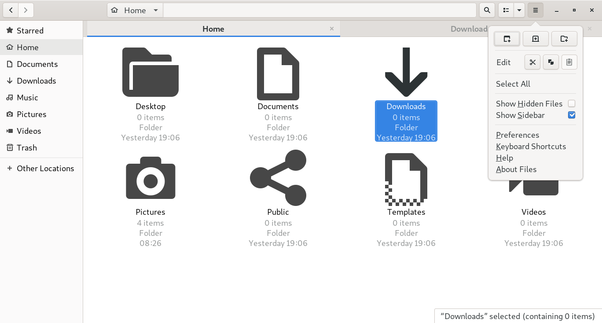
Task: Open About Files menu entry
Action: [x=516, y=169]
